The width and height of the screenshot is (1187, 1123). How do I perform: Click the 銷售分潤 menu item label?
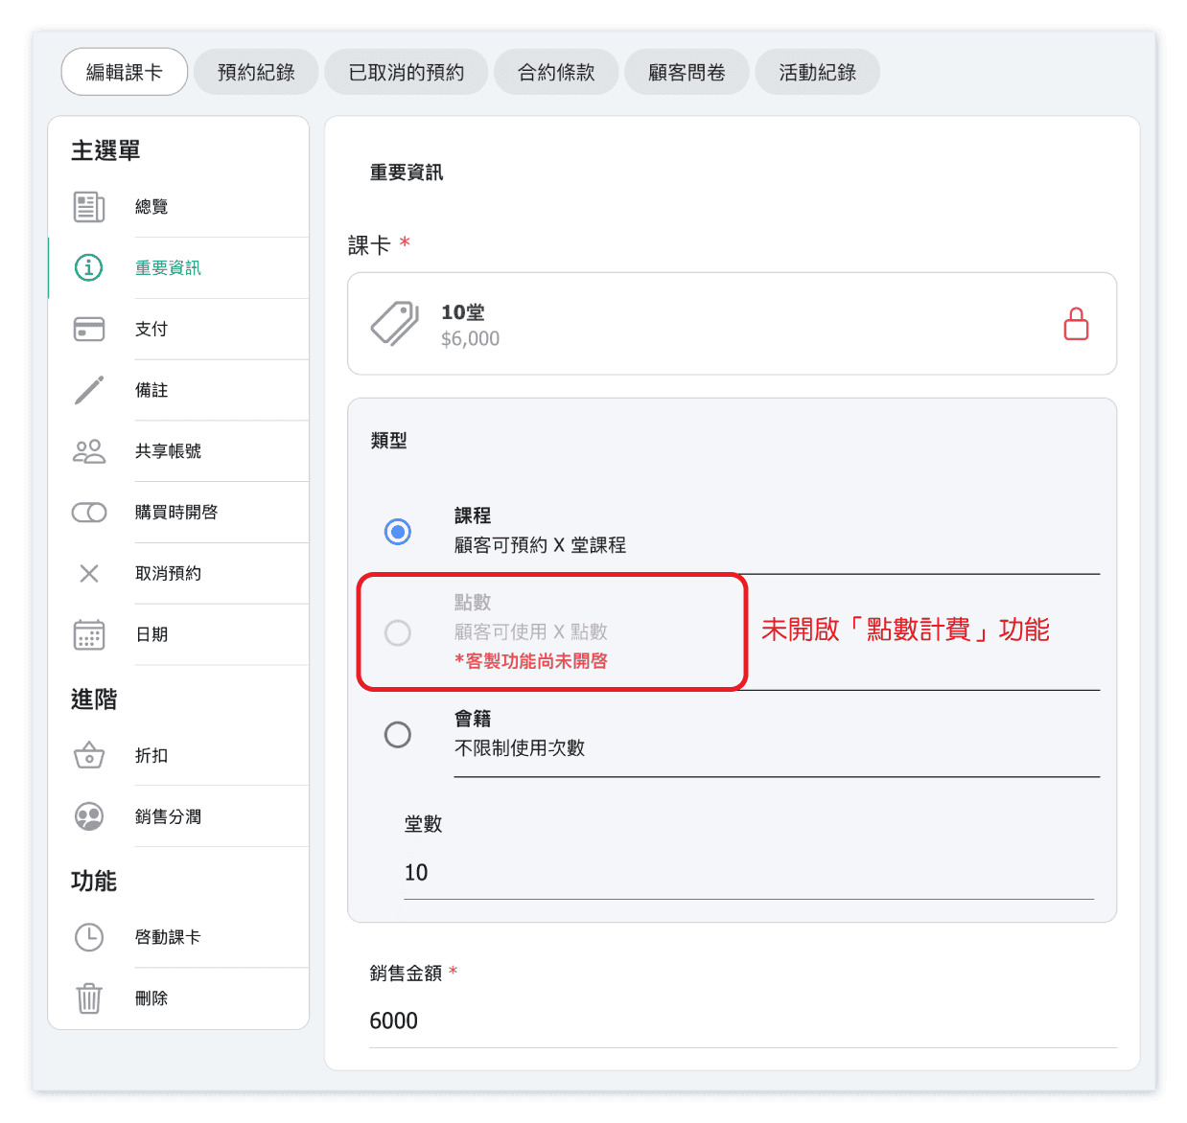(168, 816)
